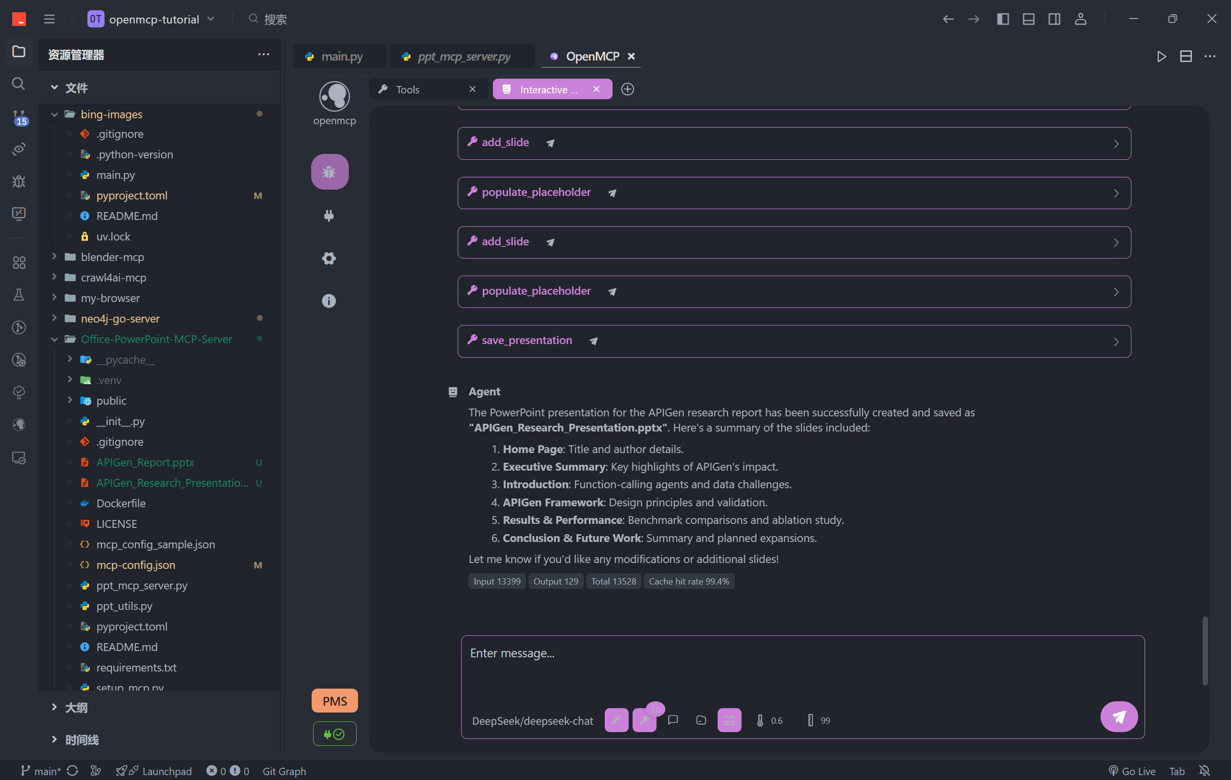The width and height of the screenshot is (1231, 780).
Task: Change the DeepSeek/deepseek-chat model selector
Action: (x=532, y=721)
